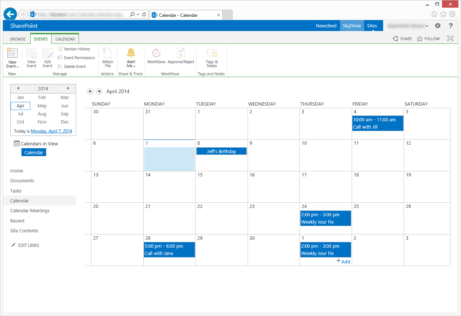Expand the New Event dropdown arrow
The width and height of the screenshot is (461, 316).
(18, 67)
